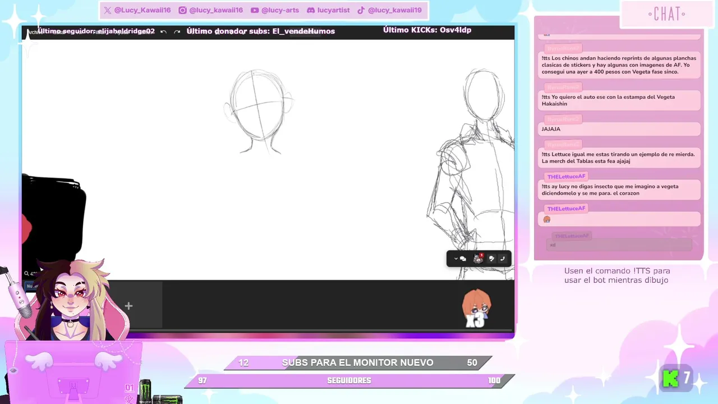718x404 pixels.
Task: Click the Último KICKs Osv4ldp label
Action: [x=427, y=30]
